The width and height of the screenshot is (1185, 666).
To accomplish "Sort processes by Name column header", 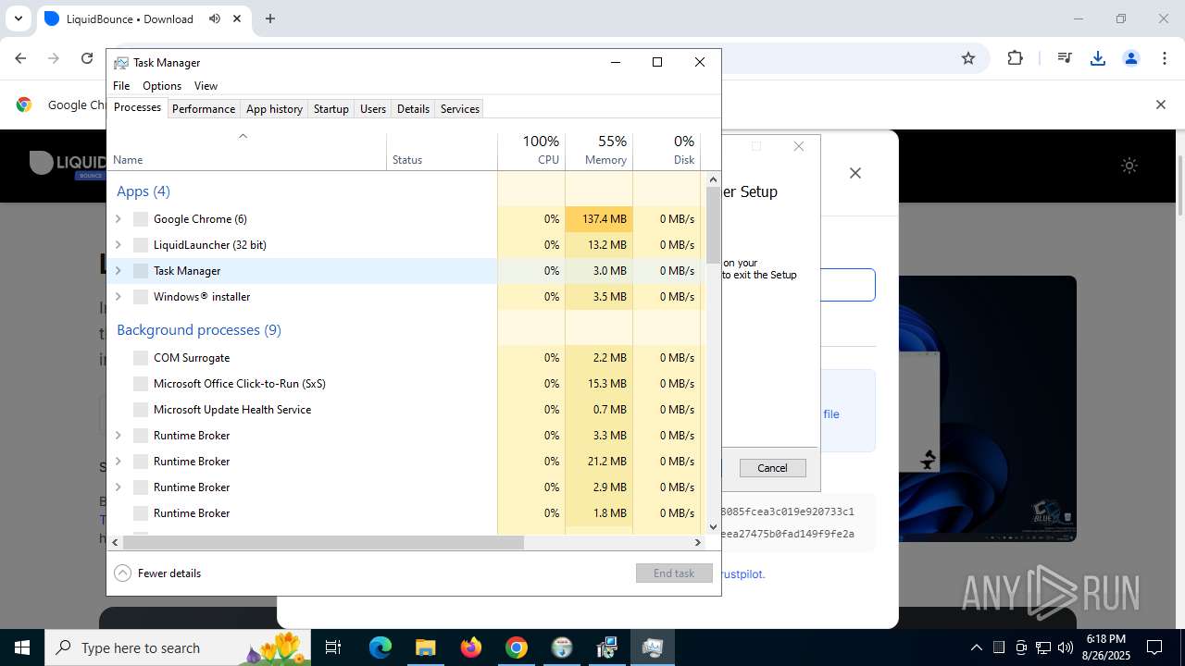I will pyautogui.click(x=247, y=151).
